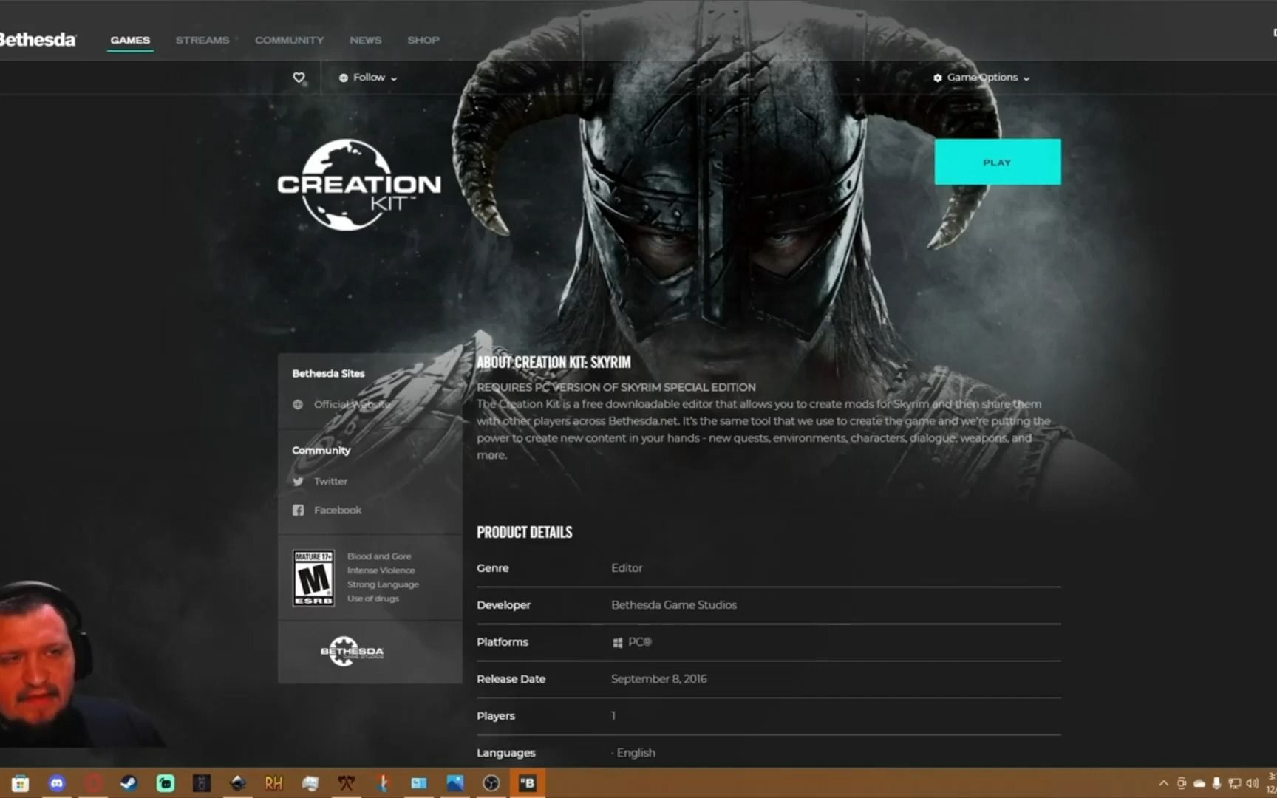
Task: Click the 'PRODUCT DETAILS' heading
Action: point(524,532)
